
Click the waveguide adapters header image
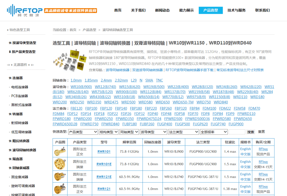click(70, 60)
